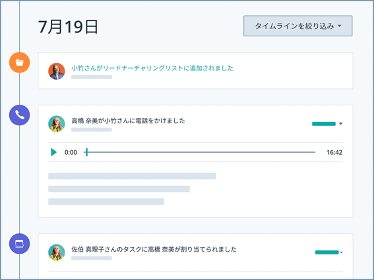The width and height of the screenshot is (374, 280).
Task: Click the avatar in the 小竹さん list card
Action: click(x=57, y=71)
